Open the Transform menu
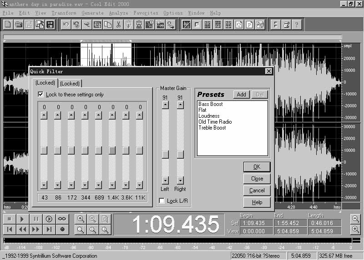 click(64, 13)
